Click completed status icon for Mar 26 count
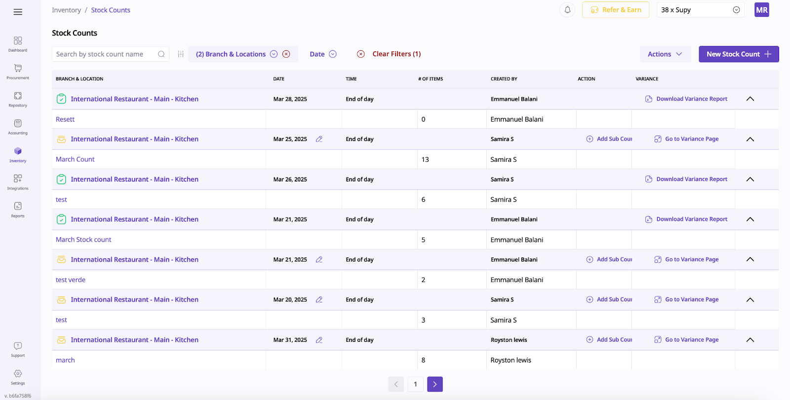 (61, 180)
